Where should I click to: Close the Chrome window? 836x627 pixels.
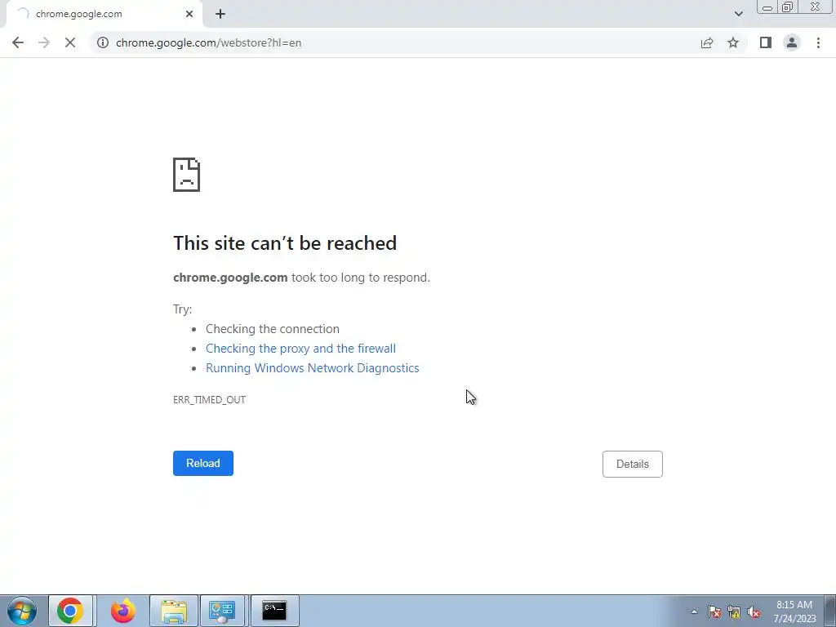click(816, 7)
